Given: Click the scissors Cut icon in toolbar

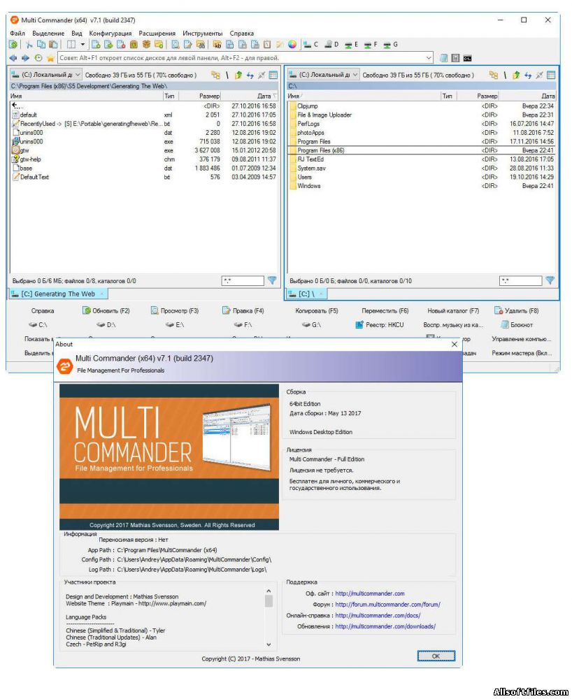Looking at the screenshot, I should 29,45.
